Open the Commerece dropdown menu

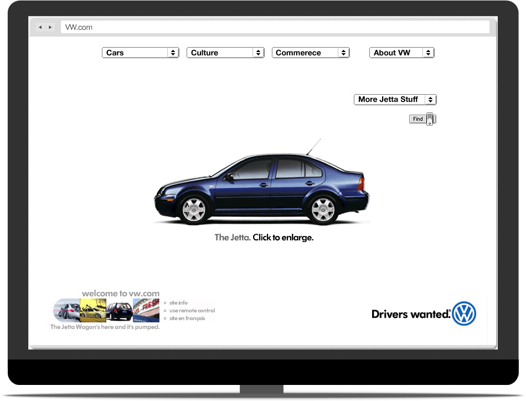(x=311, y=53)
